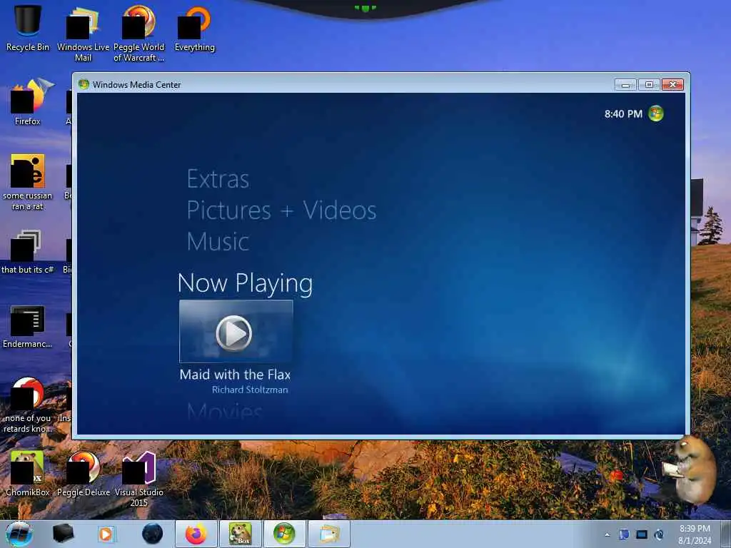Image resolution: width=731 pixels, height=548 pixels.
Task: Select Peggle World of Warcraft desktop icon
Action: [139, 34]
